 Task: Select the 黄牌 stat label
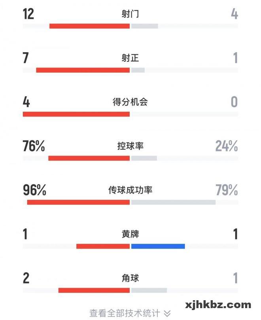pos(130,234)
